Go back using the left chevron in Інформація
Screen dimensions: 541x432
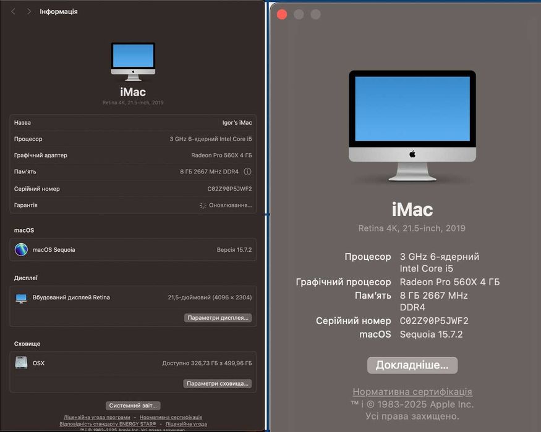(13, 12)
